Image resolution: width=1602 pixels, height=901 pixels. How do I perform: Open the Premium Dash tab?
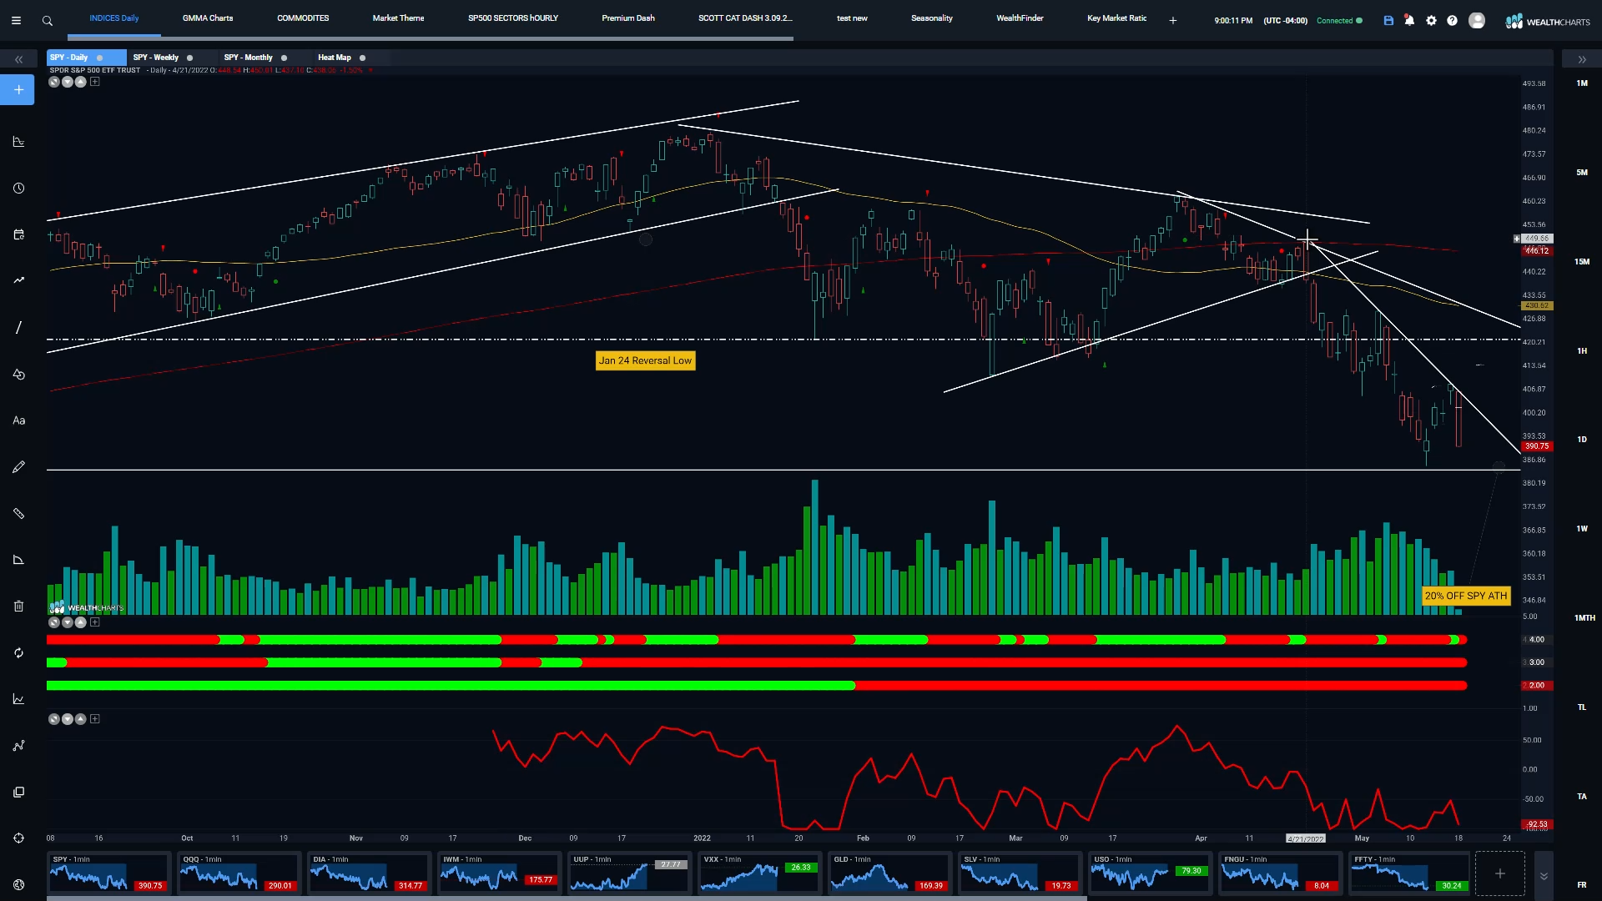coord(628,18)
